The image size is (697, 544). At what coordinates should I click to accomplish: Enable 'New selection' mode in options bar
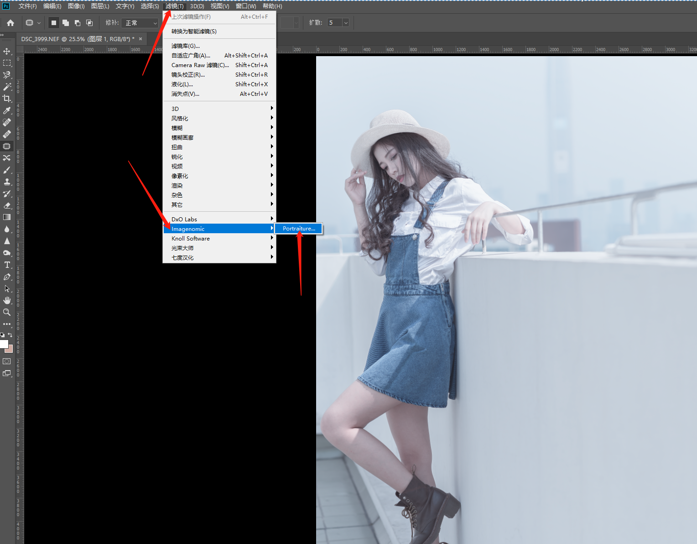point(54,23)
